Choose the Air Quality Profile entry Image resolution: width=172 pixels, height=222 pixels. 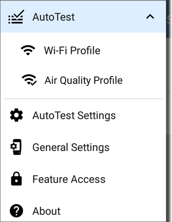click(83, 80)
